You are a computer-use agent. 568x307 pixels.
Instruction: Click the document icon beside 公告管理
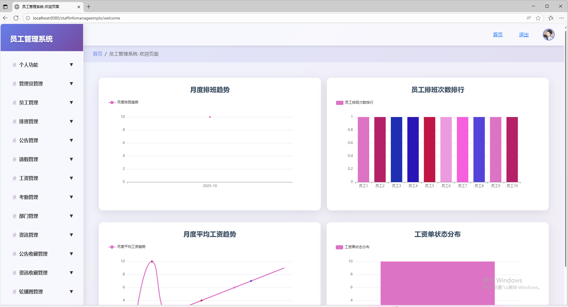tap(14, 141)
